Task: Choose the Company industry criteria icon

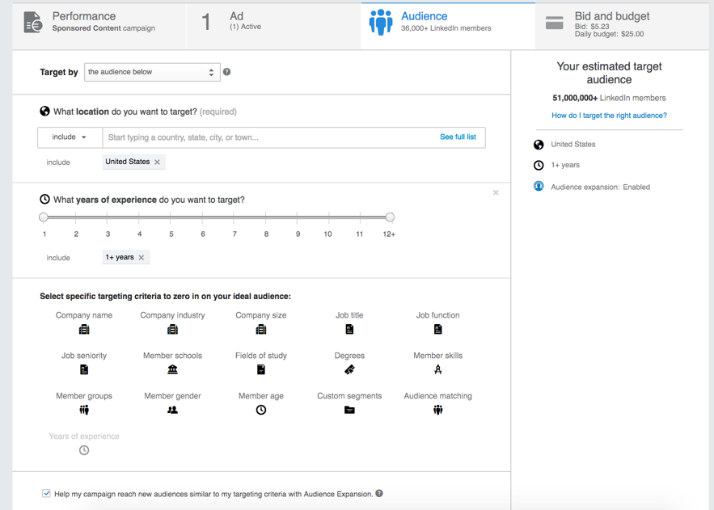Action: [x=172, y=330]
